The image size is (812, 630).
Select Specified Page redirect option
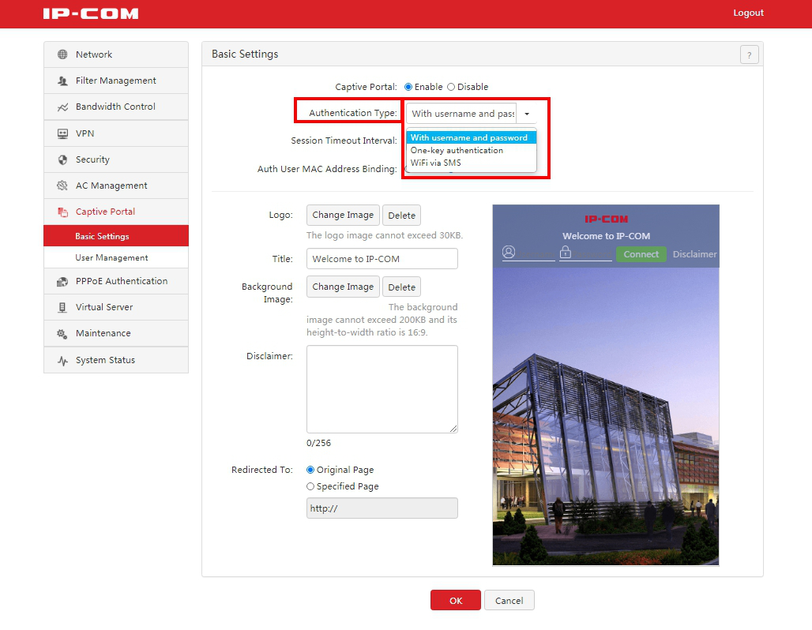[310, 486]
